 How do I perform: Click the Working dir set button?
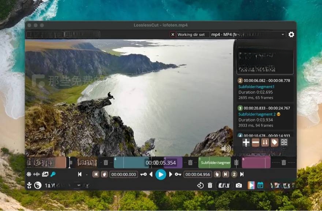[x=193, y=34]
